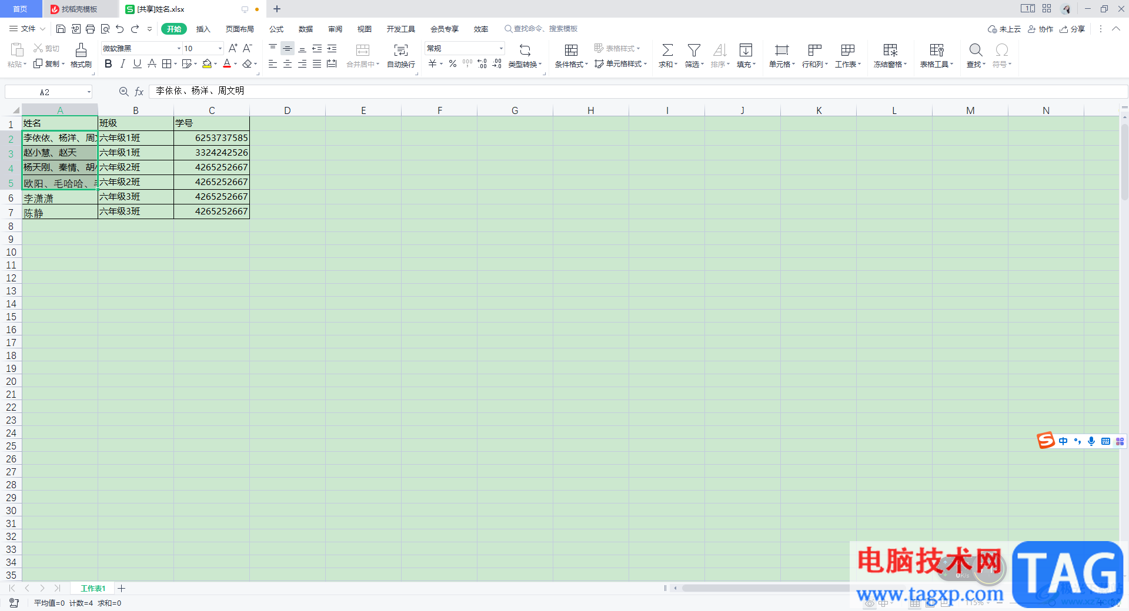Viewport: 1129px width, 611px height.
Task: Redo the last action
Action: pyautogui.click(x=135, y=29)
